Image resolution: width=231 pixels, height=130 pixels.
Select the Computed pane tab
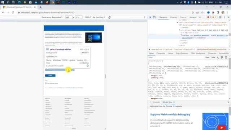tap(161, 53)
